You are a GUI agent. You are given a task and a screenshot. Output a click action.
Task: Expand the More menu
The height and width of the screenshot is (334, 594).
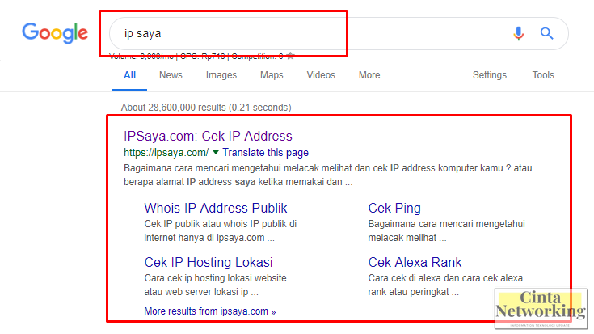[369, 75]
